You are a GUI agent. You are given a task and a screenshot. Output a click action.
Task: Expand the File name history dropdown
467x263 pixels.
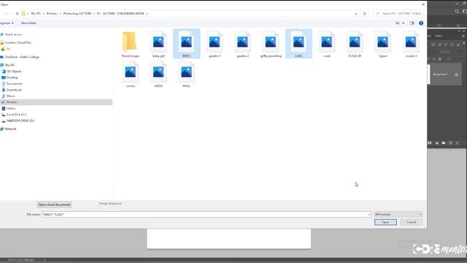pos(368,214)
